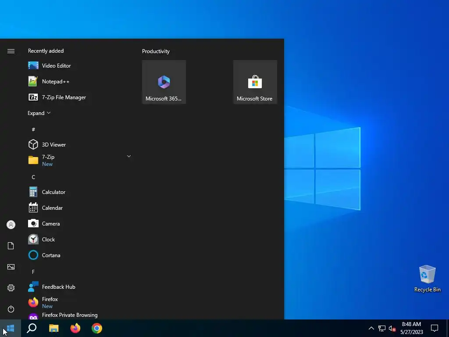Close Start menu via Windows Start button
449x337 pixels.
coord(11,328)
